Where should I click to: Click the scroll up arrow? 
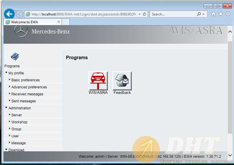(230, 32)
